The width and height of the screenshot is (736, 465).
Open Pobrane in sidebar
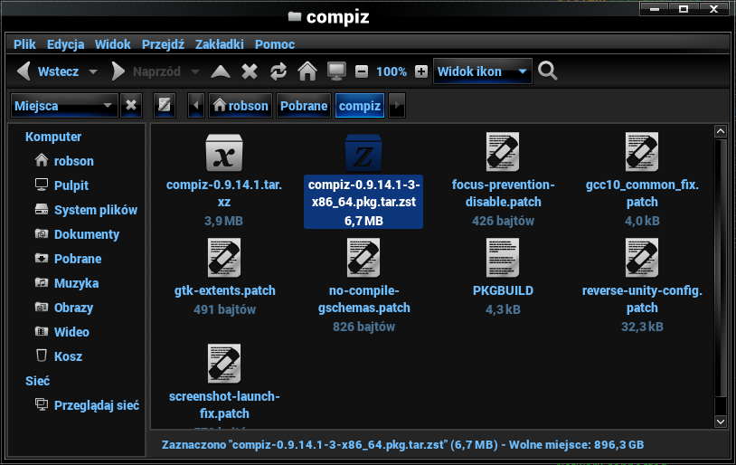76,259
